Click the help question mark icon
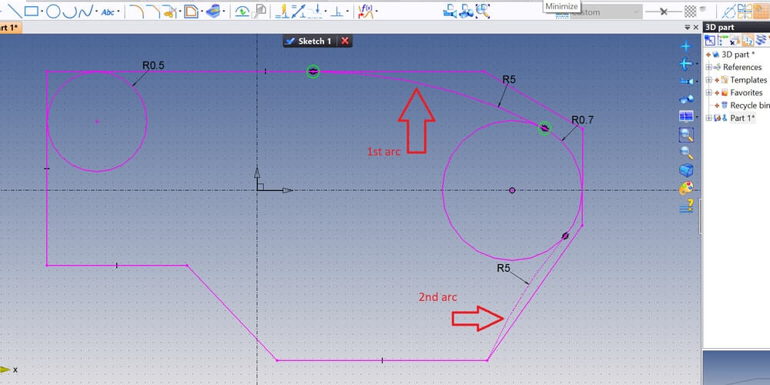 [686, 206]
